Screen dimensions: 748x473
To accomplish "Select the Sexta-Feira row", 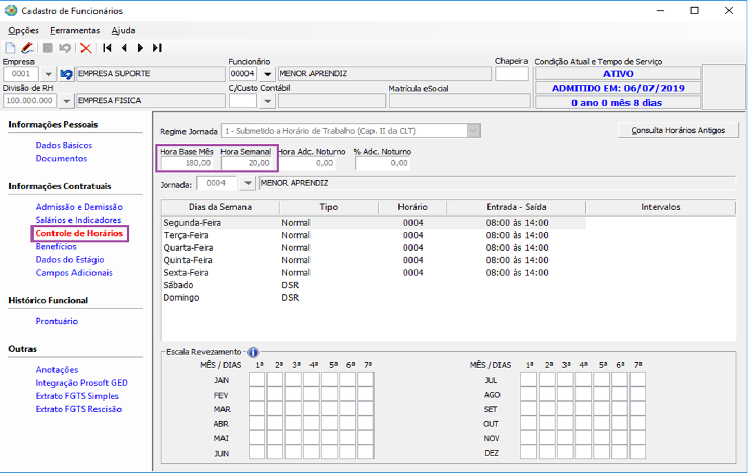I will [373, 273].
